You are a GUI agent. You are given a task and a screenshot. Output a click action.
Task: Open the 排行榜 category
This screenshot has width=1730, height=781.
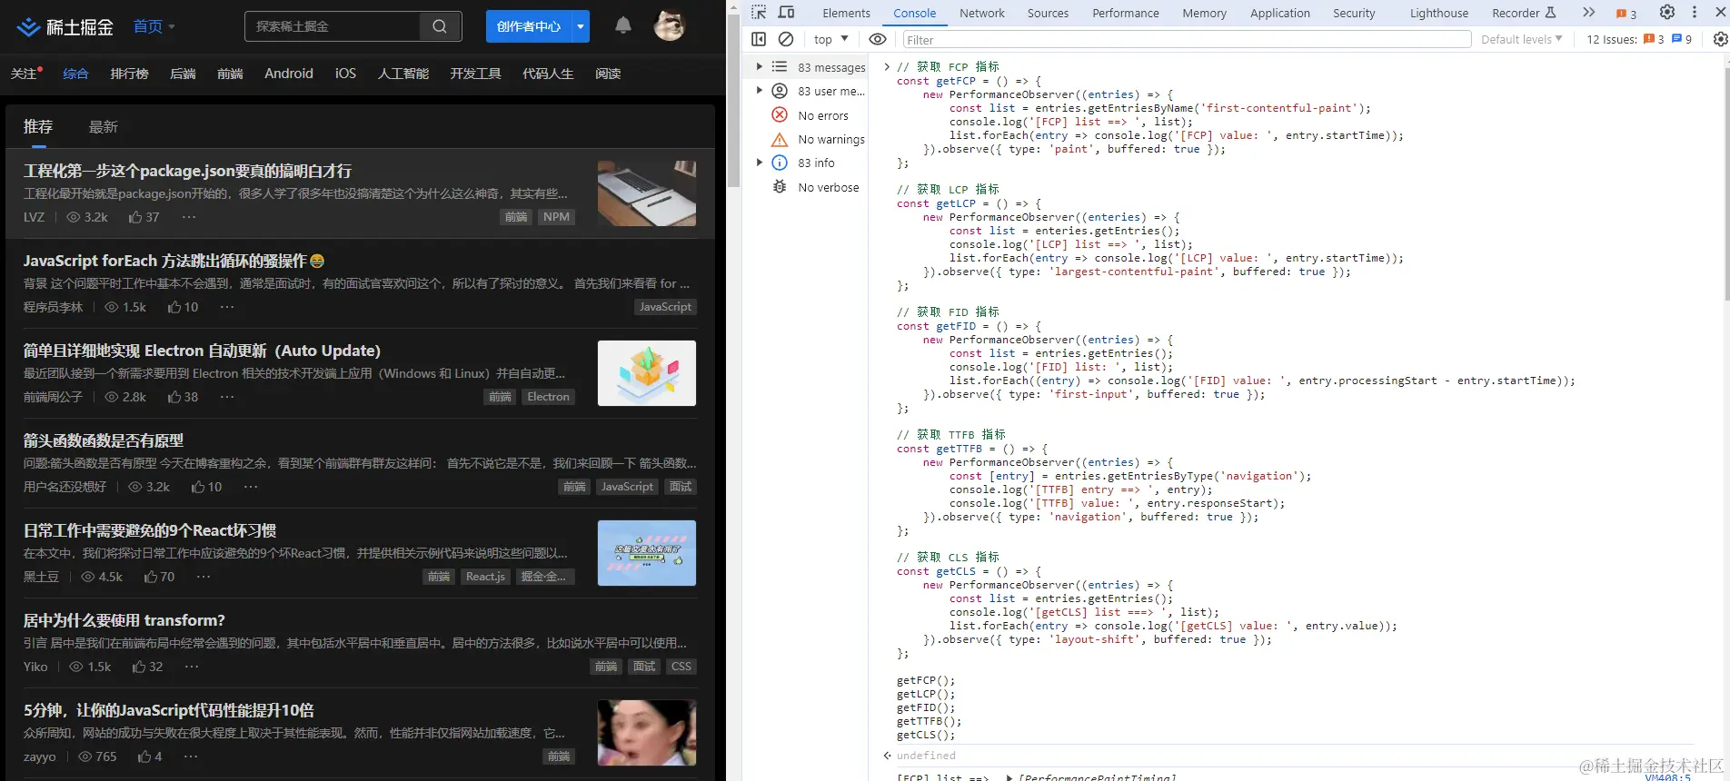pyautogui.click(x=129, y=74)
